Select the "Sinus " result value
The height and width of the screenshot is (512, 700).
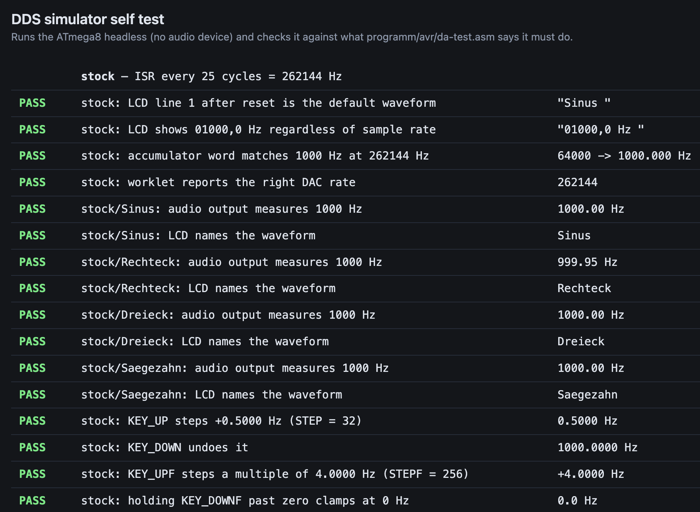click(584, 103)
